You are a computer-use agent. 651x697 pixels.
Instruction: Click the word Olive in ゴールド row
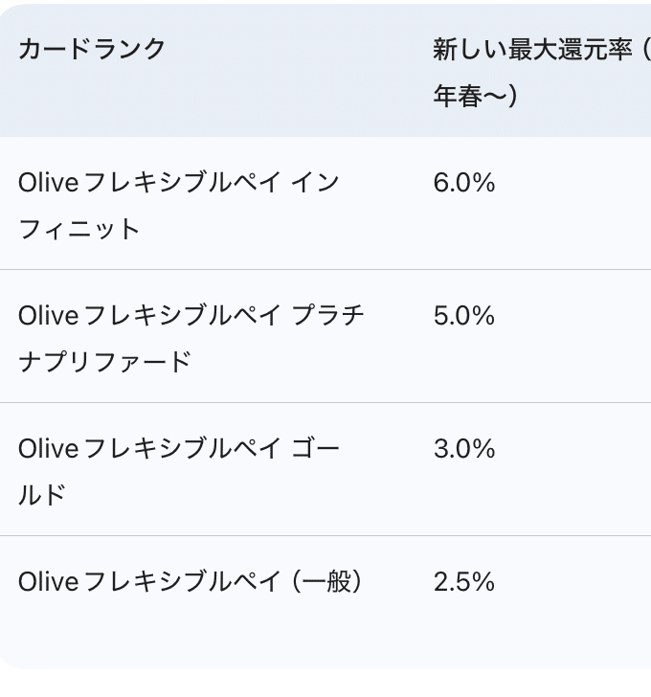click(x=48, y=449)
